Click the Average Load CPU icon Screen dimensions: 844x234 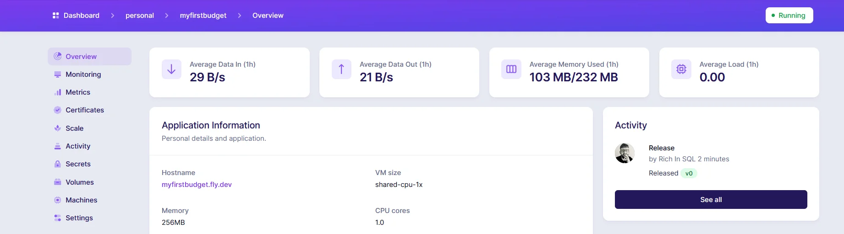tap(681, 69)
